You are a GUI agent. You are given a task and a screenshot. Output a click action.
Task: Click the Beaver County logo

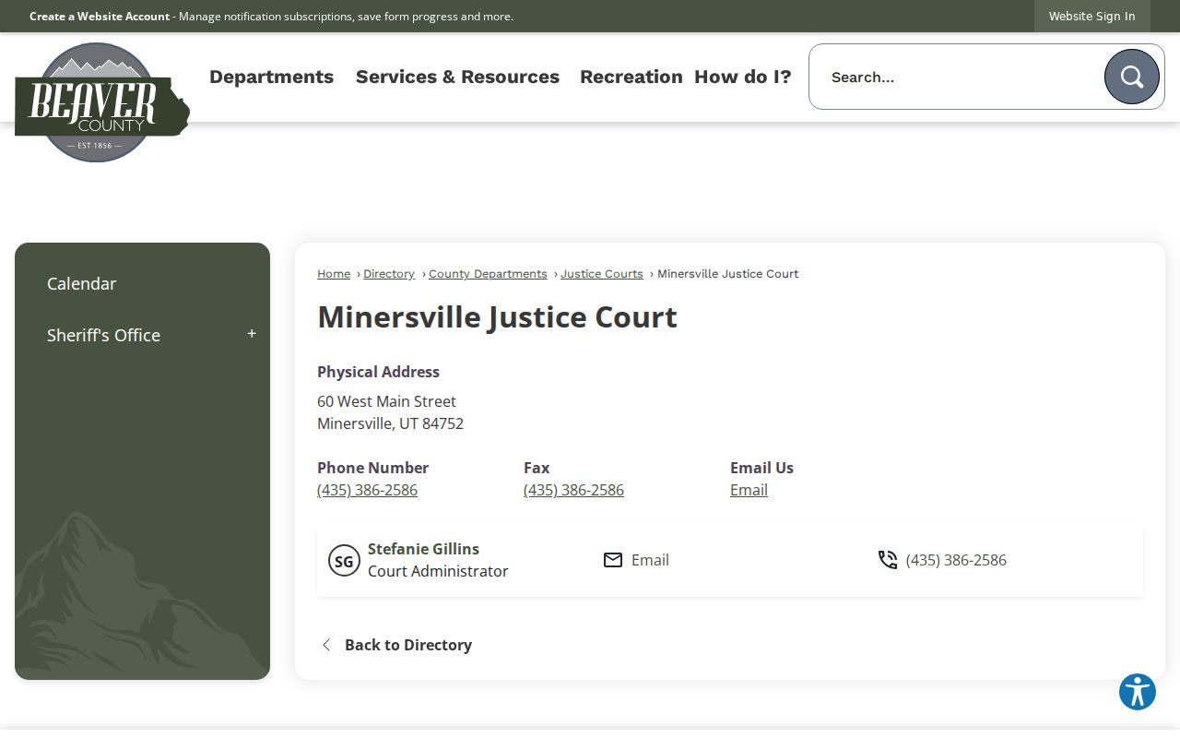coord(101,102)
